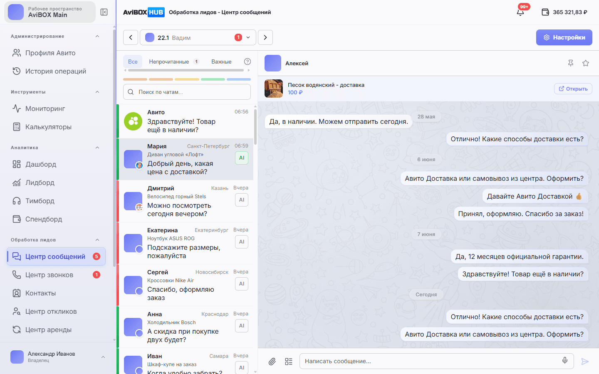Viewport: 599px width, 374px height.
Task: Pin the chat with Алексей
Action: click(x=571, y=63)
